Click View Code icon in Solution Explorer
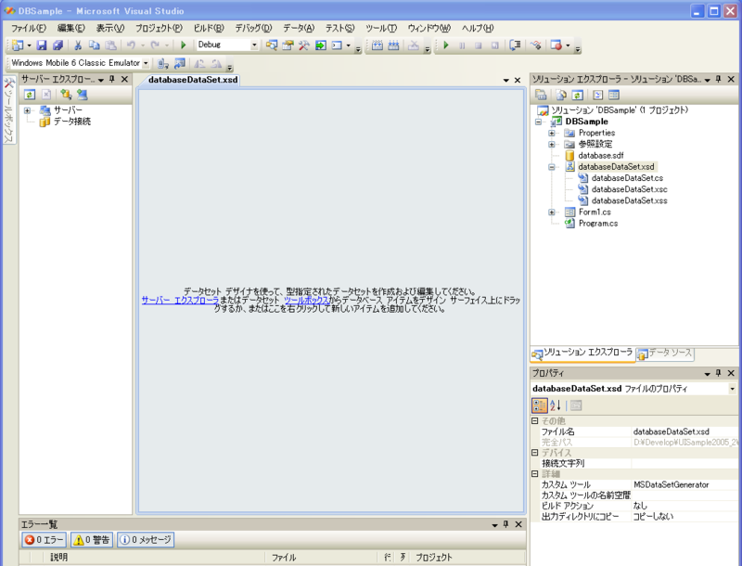The height and width of the screenshot is (566, 742). click(x=597, y=95)
